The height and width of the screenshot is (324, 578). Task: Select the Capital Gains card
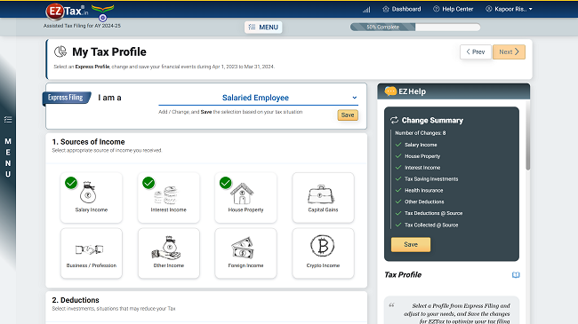tap(323, 198)
